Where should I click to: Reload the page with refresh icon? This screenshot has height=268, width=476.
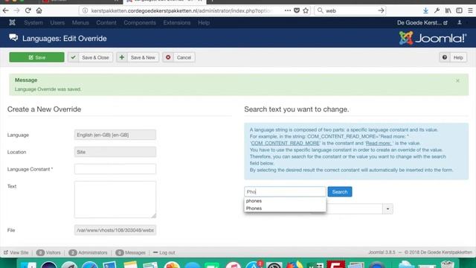[28, 10]
